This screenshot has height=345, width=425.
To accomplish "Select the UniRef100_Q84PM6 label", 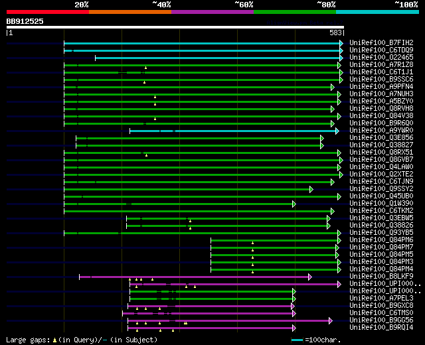I will pyautogui.click(x=381, y=240).
